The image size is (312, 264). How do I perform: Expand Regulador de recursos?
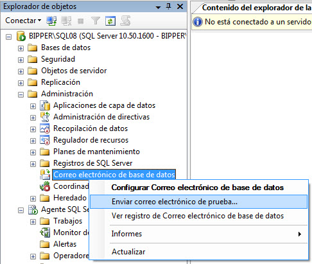[33, 141]
